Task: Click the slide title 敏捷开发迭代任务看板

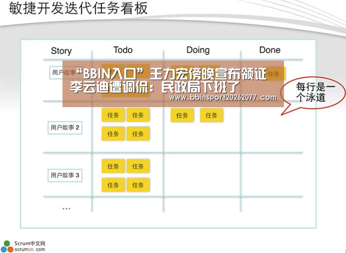Action: (x=78, y=8)
